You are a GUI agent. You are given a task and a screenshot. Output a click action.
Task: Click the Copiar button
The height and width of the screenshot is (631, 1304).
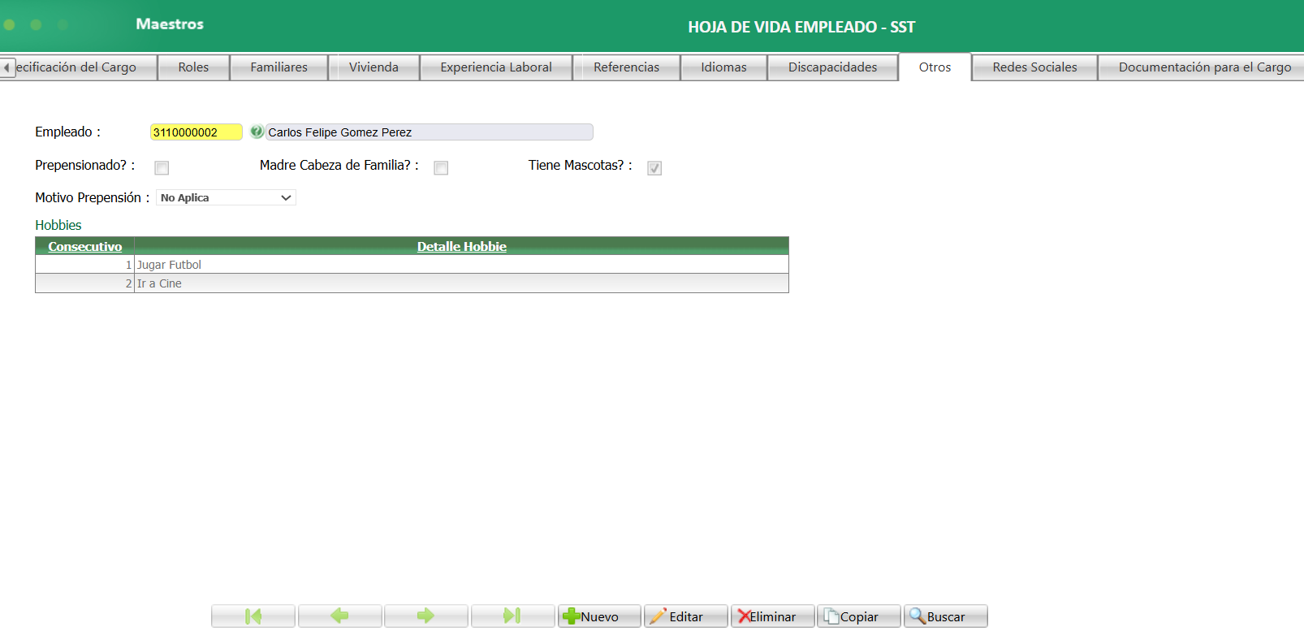click(x=859, y=616)
